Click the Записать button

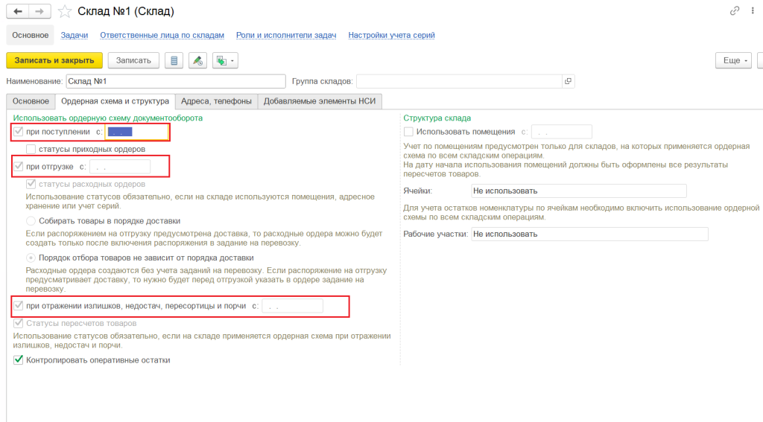pos(133,61)
